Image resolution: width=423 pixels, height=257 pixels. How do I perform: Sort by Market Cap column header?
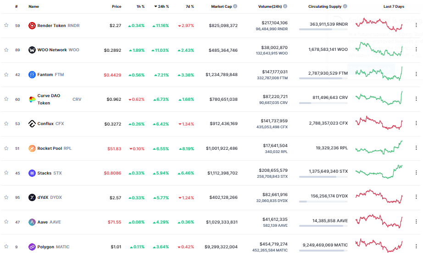(x=221, y=6)
